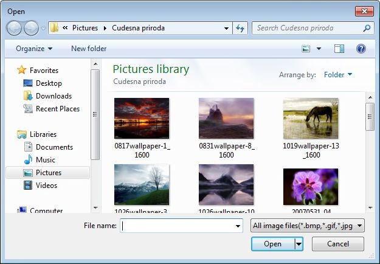Open the Videos library

coord(46,186)
